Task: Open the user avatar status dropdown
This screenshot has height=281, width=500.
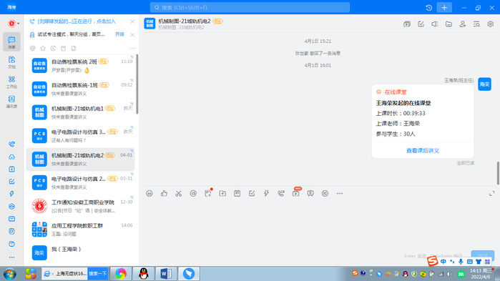Action: [x=13, y=24]
